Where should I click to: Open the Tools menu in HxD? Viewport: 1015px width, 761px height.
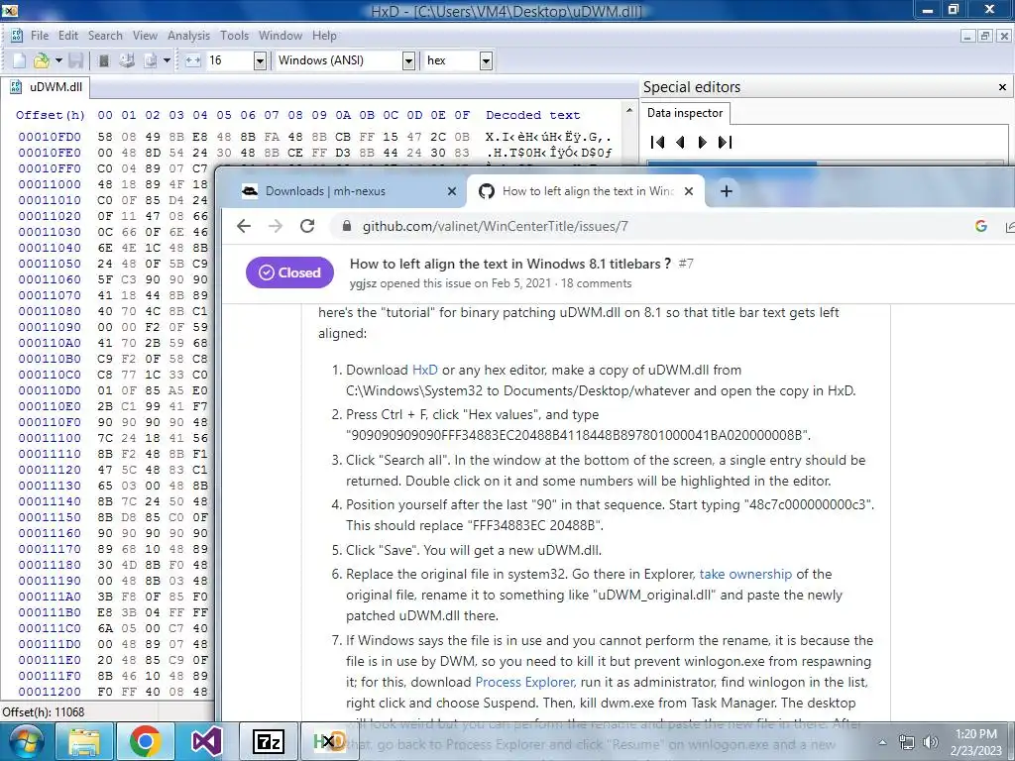tap(234, 36)
